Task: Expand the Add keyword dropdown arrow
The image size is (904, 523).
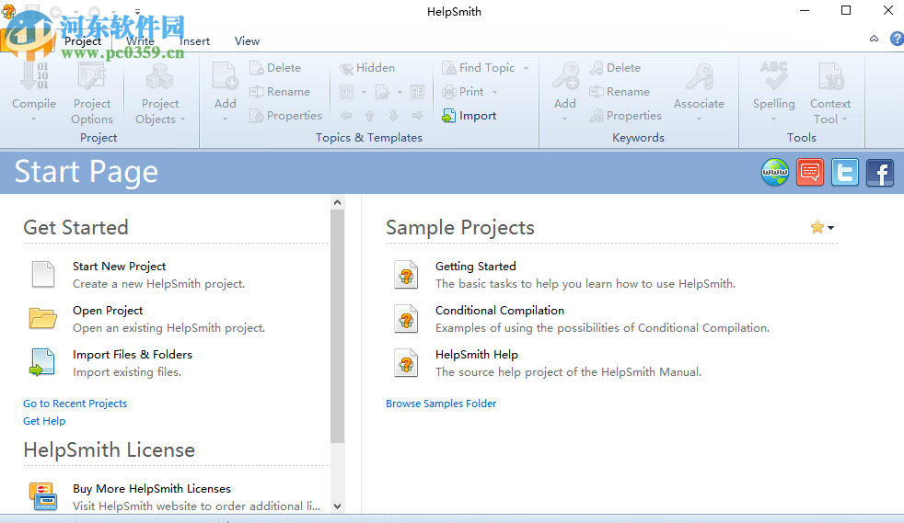Action: [565, 119]
